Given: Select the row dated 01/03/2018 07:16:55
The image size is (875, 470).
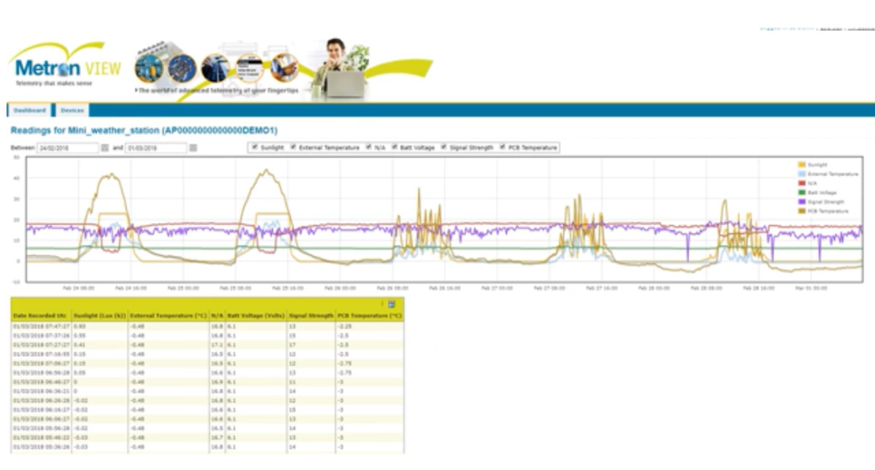Looking at the screenshot, I should click(x=207, y=354).
